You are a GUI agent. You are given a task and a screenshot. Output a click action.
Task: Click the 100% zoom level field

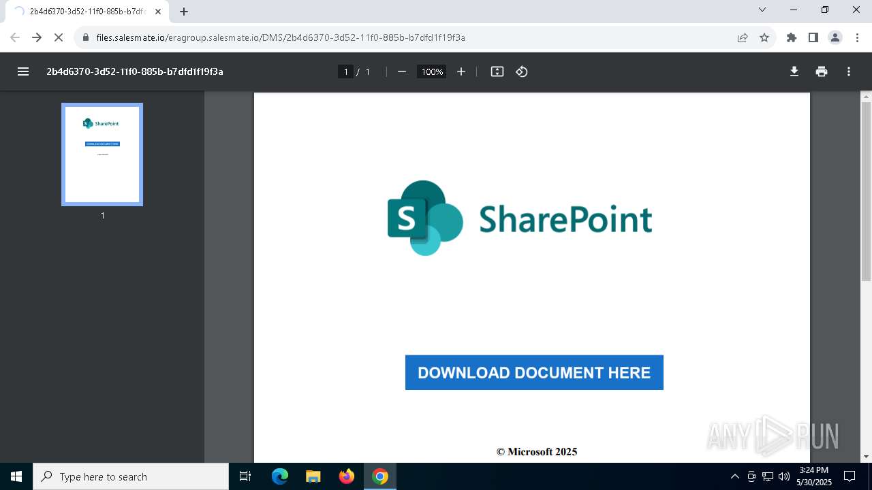(432, 71)
